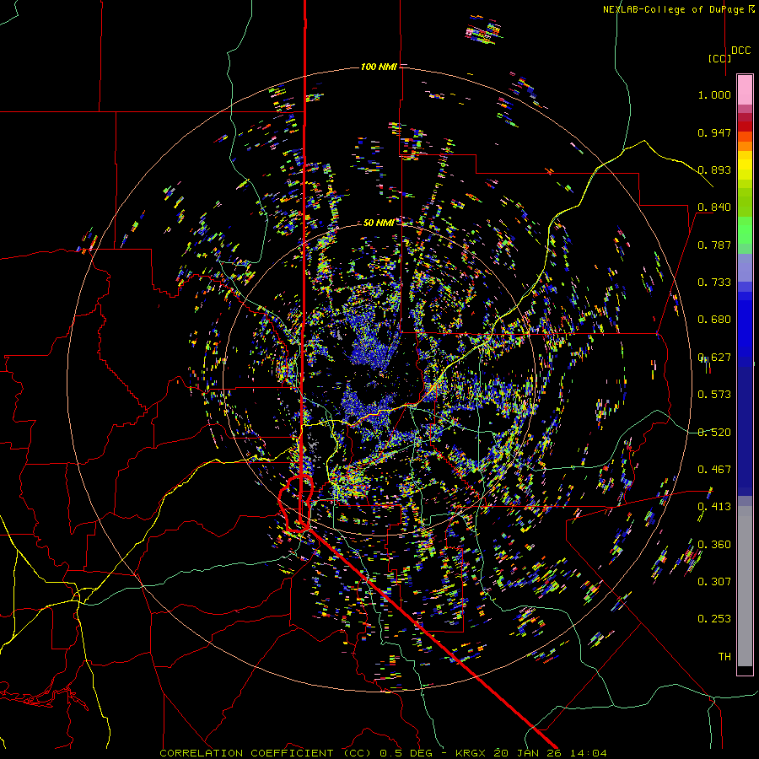Pick the gray color band near 0.307
This screenshot has height=759, width=759.
pyautogui.click(x=745, y=590)
